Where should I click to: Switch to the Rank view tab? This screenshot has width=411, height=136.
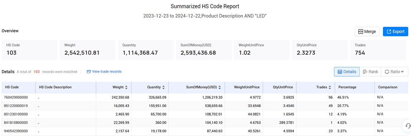tap(370, 72)
